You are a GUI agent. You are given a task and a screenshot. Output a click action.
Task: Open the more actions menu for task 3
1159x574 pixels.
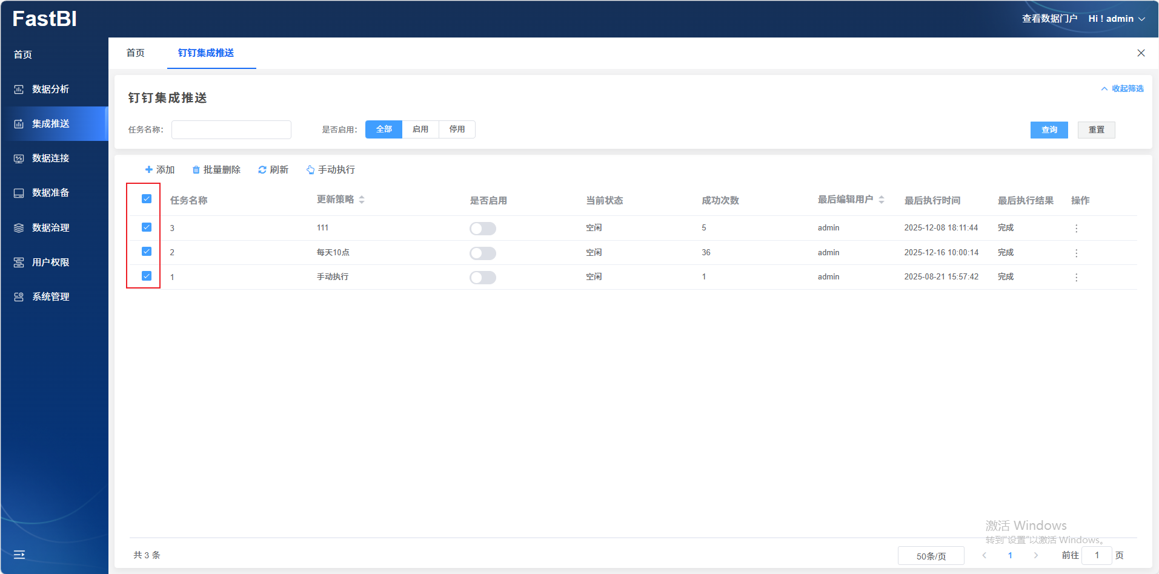pyautogui.click(x=1076, y=229)
